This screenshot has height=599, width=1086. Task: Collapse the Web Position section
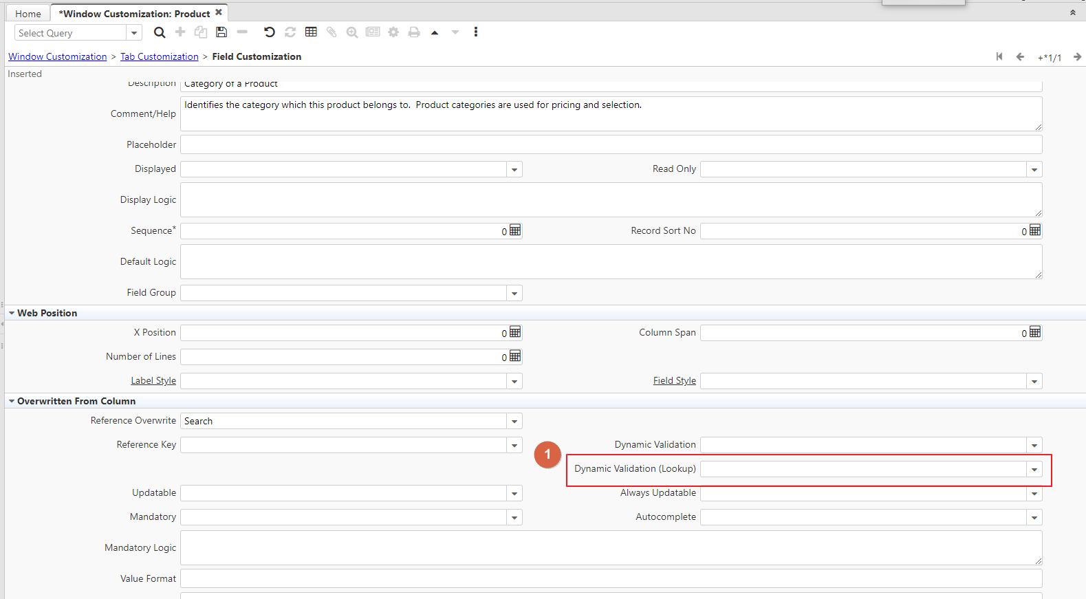pyautogui.click(x=12, y=313)
